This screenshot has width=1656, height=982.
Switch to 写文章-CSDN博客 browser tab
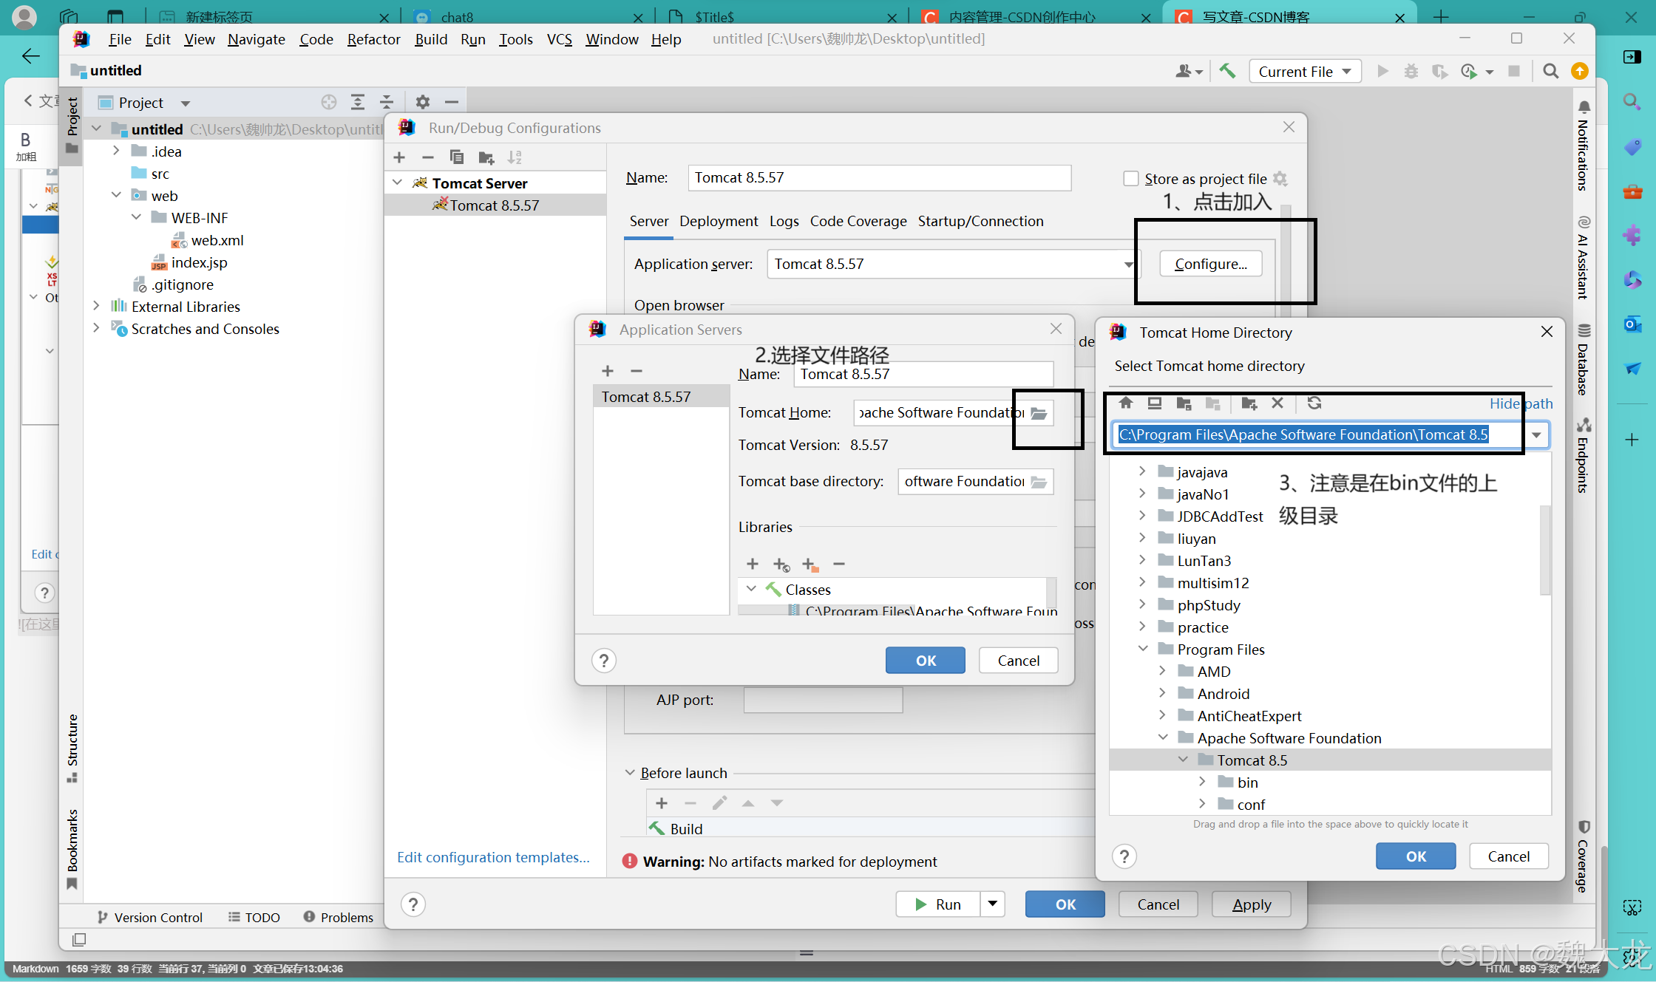coord(1289,16)
